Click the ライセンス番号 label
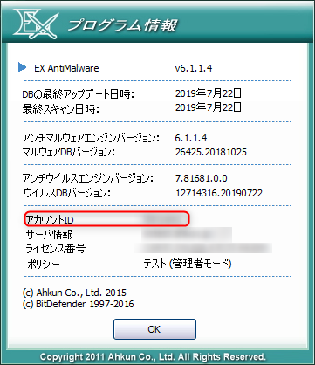The width and height of the screenshot is (315, 365). (55, 249)
